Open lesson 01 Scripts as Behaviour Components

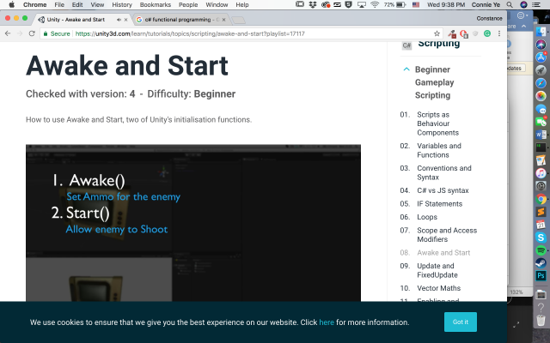pos(437,123)
